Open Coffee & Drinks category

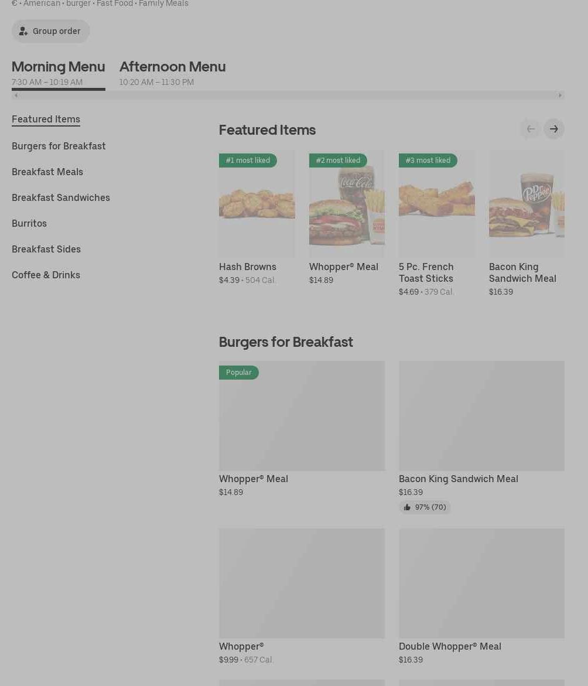46,275
